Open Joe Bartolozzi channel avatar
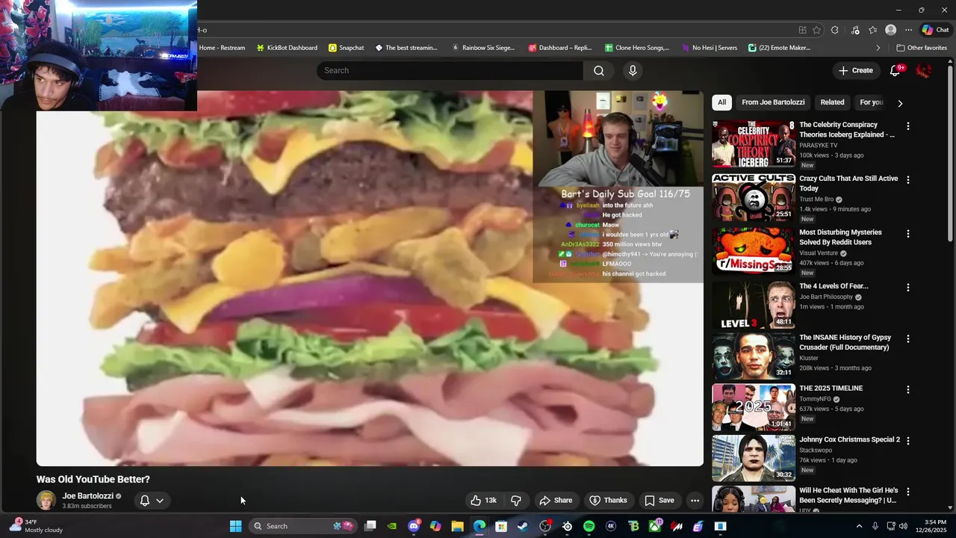This screenshot has width=956, height=538. (x=46, y=501)
